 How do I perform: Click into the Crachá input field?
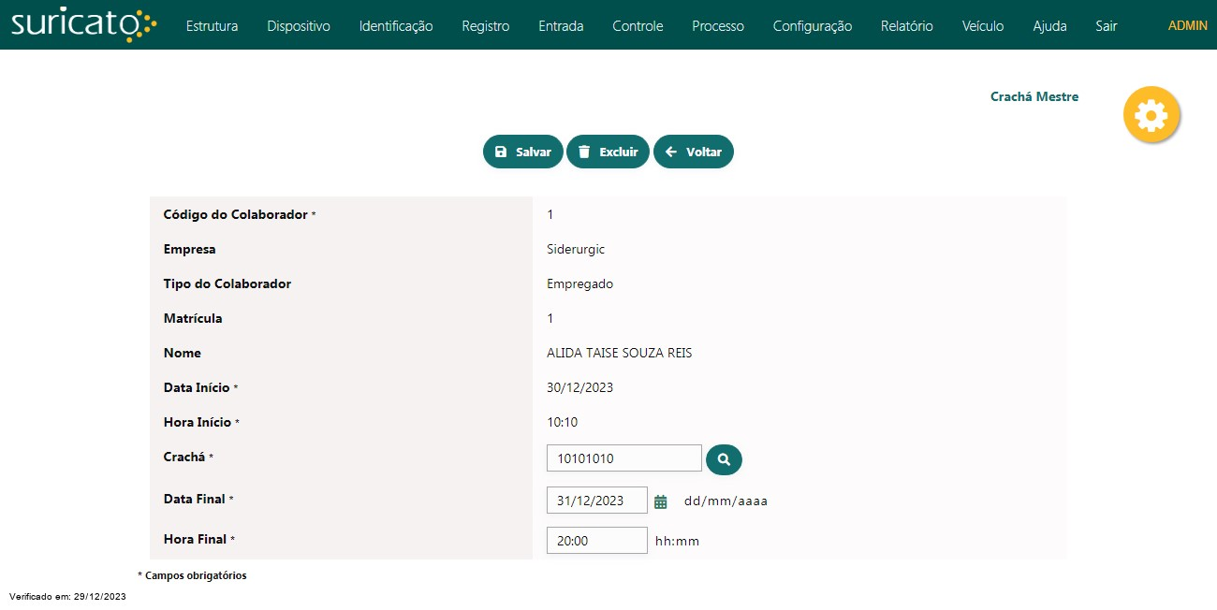(x=623, y=458)
